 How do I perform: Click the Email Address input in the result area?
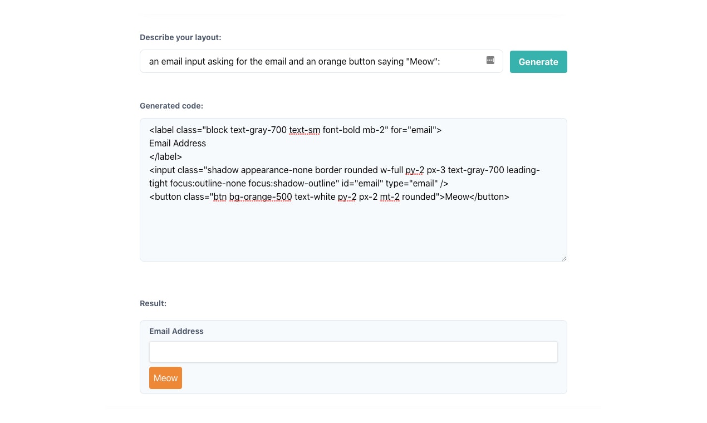[x=353, y=352]
